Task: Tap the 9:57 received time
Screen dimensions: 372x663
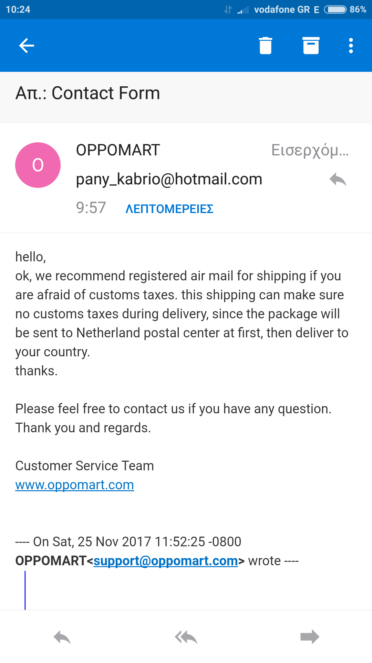Action: tap(91, 208)
